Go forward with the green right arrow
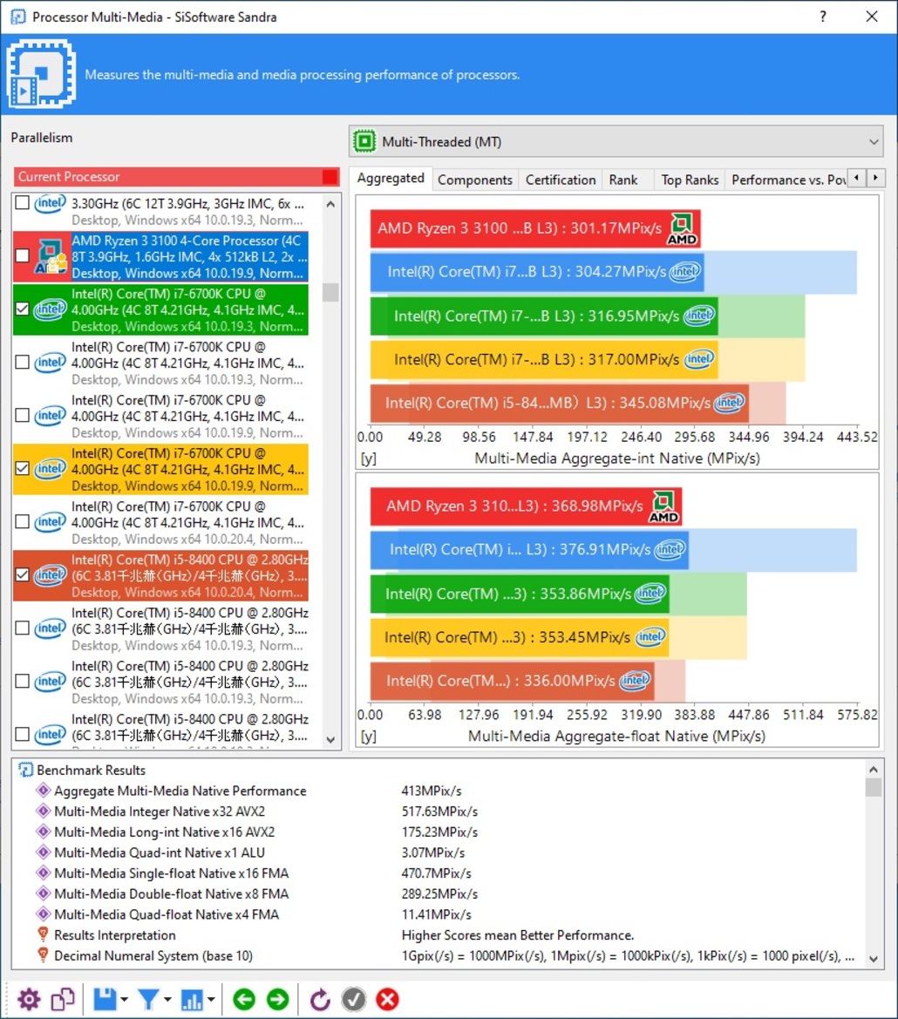898x1019 pixels. pos(278,1000)
